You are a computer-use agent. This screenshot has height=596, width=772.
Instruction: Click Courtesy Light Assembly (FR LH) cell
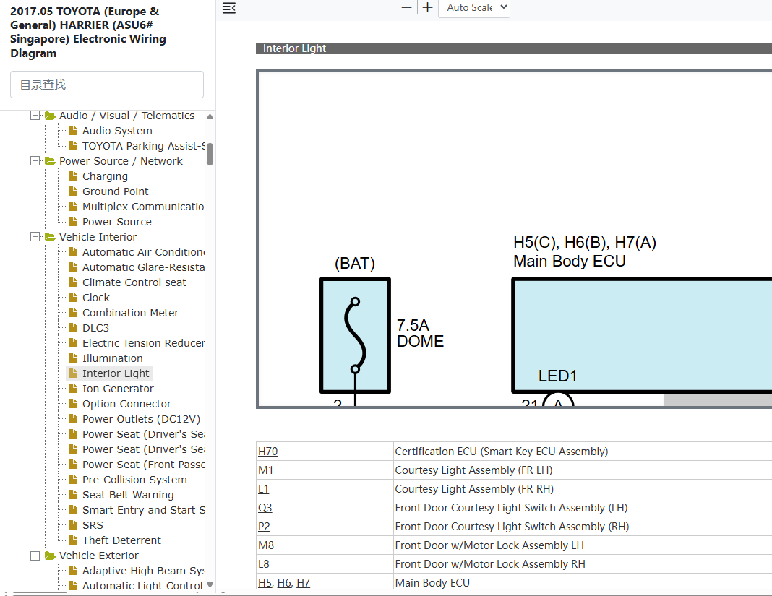tap(583, 470)
